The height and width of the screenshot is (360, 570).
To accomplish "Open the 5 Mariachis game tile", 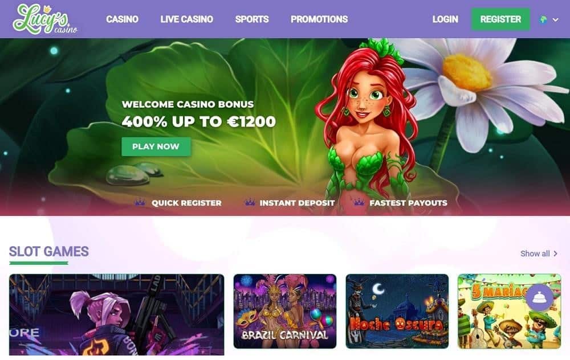I will [509, 312].
